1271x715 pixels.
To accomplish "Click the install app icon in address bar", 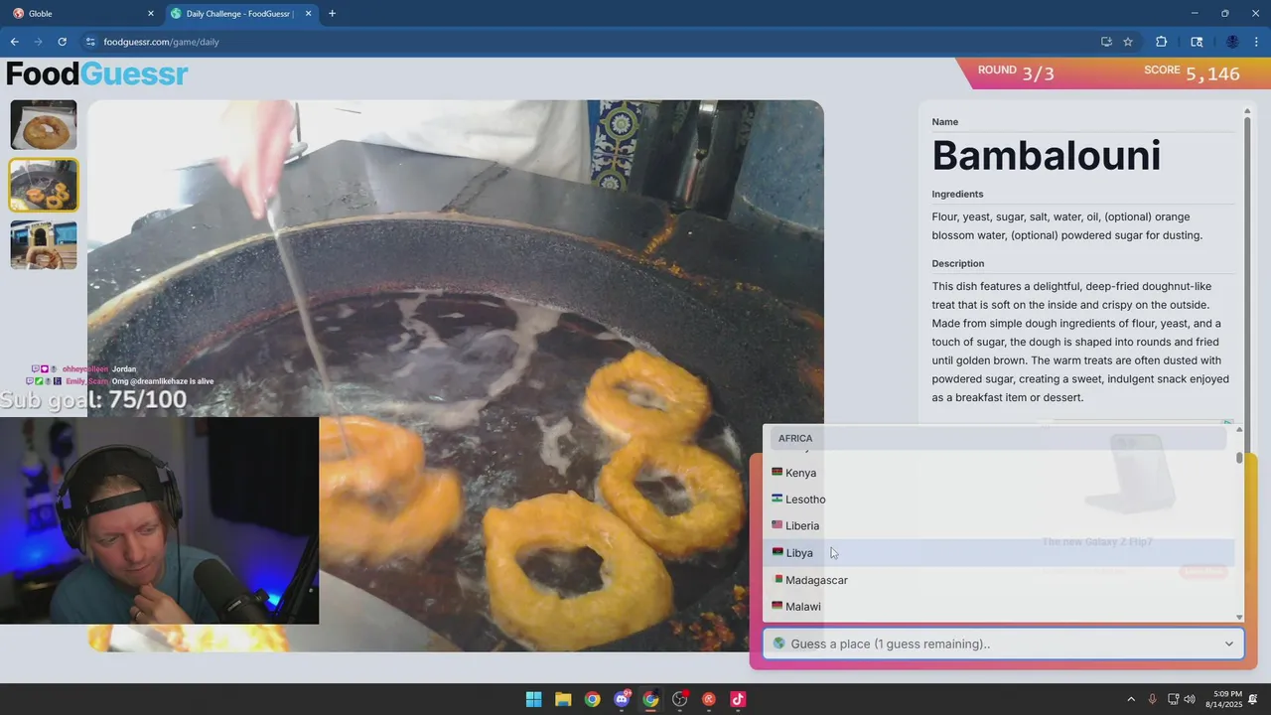I will tap(1106, 42).
